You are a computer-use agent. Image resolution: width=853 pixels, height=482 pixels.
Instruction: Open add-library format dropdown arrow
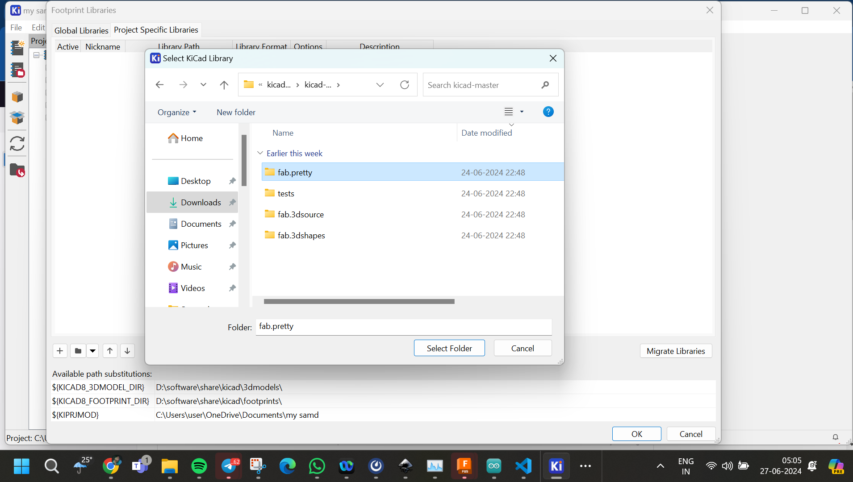[92, 351]
